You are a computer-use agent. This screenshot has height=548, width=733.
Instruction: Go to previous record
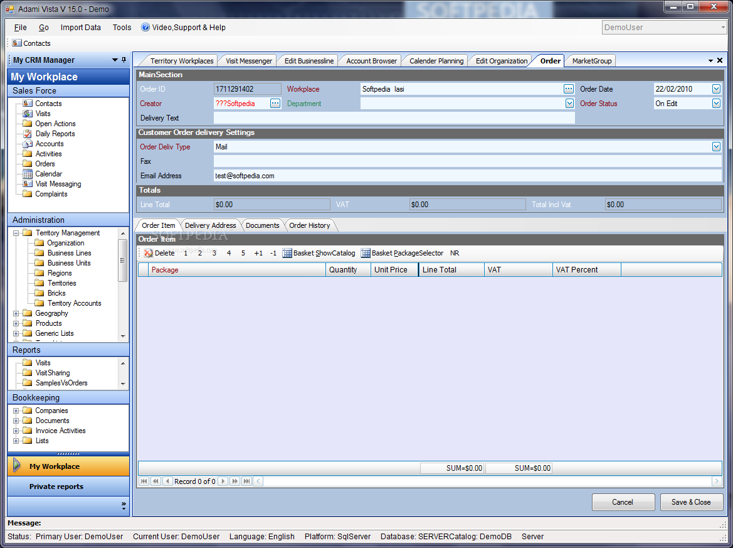pos(167,481)
